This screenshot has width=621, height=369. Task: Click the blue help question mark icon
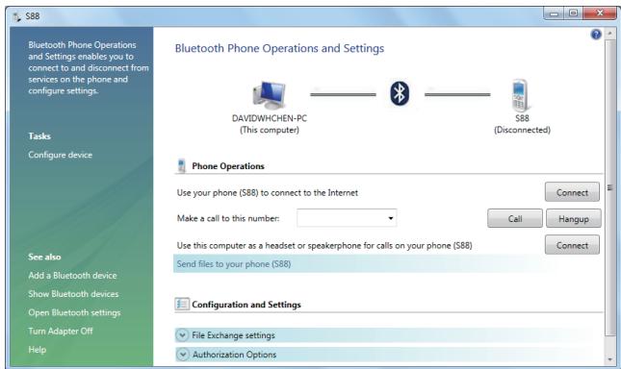(x=596, y=35)
